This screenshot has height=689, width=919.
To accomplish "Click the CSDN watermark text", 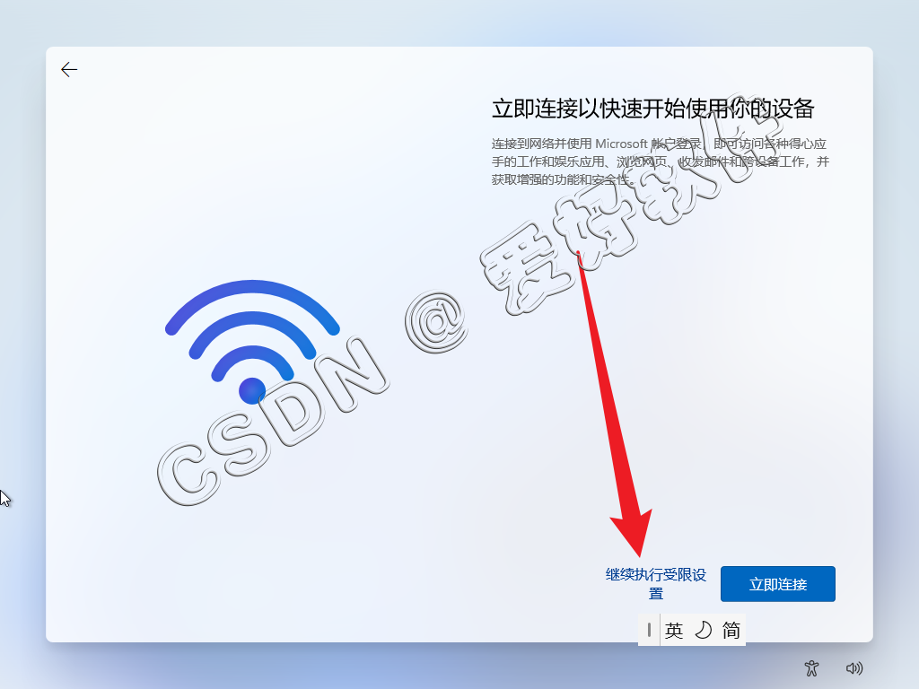I will point(273,421).
